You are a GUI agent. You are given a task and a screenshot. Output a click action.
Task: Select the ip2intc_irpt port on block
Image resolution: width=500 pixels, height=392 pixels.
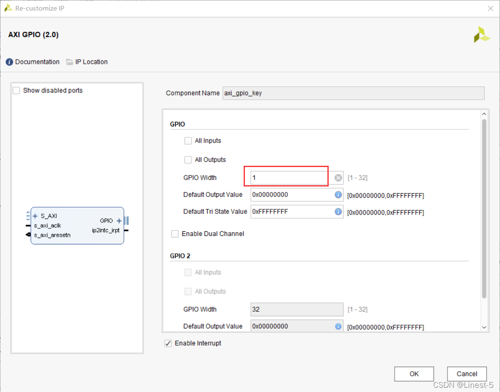106,230
